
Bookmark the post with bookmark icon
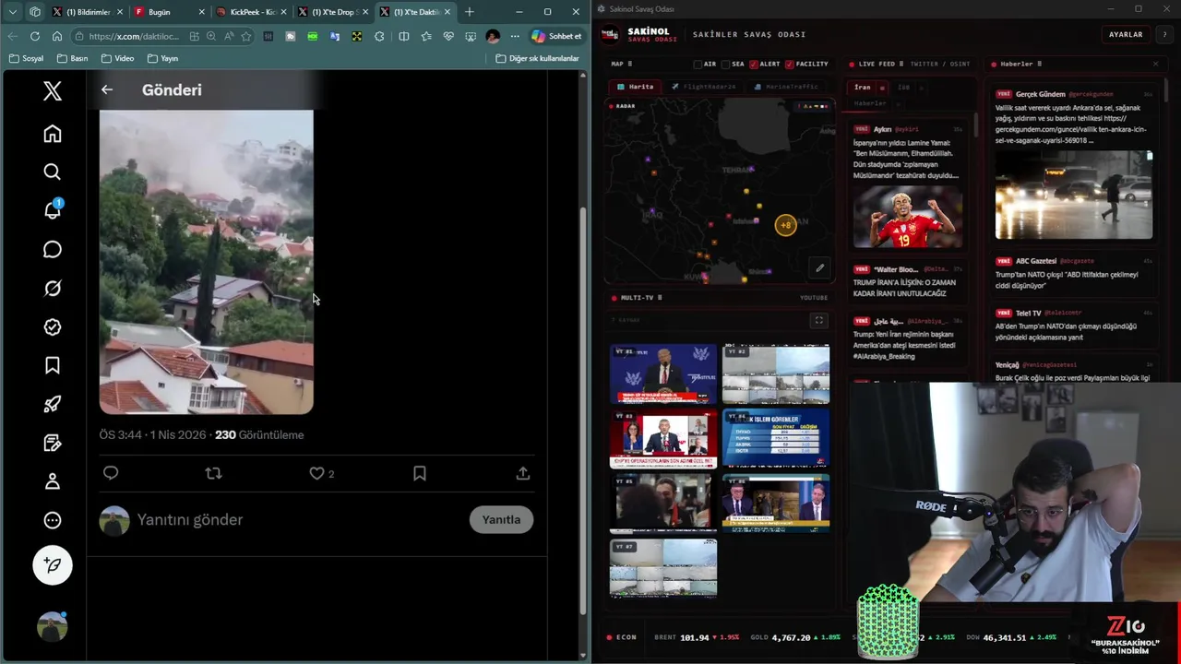[420, 473]
